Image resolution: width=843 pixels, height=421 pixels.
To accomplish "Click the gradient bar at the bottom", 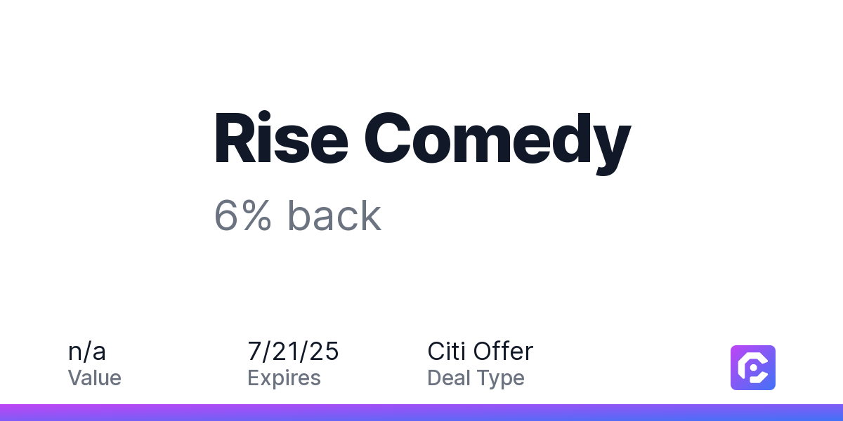I will (421, 413).
